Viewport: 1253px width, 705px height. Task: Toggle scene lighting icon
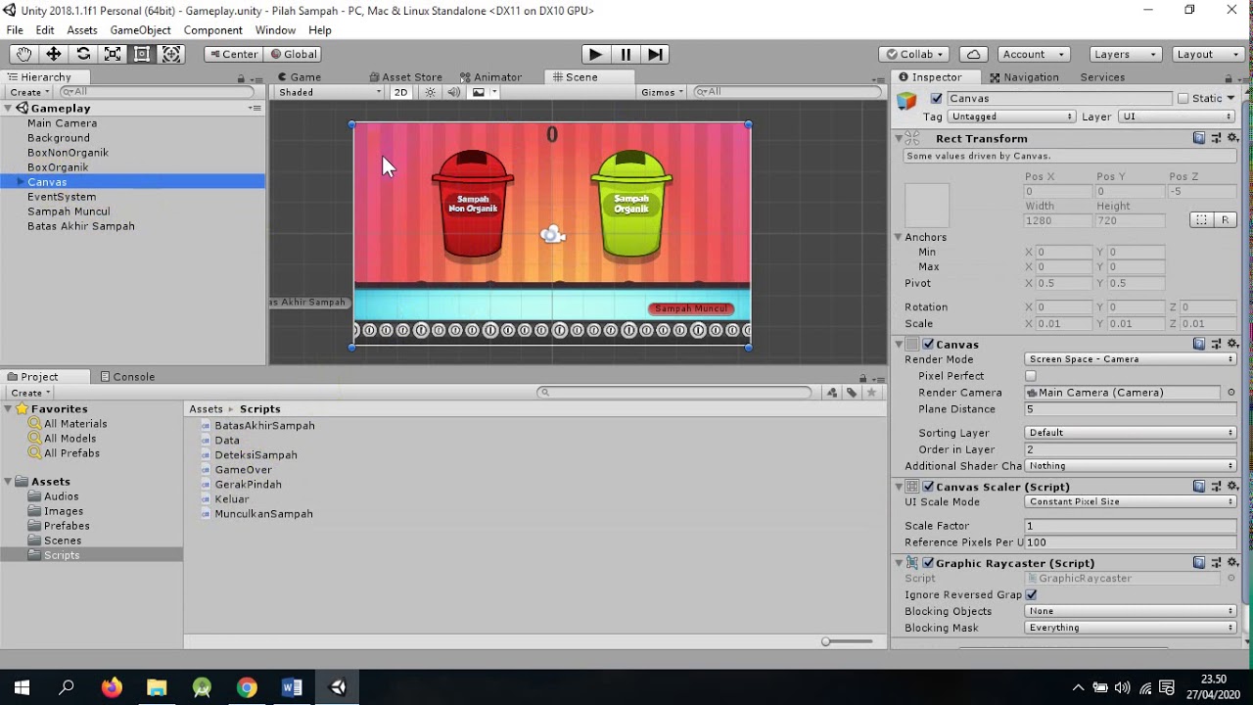430,92
